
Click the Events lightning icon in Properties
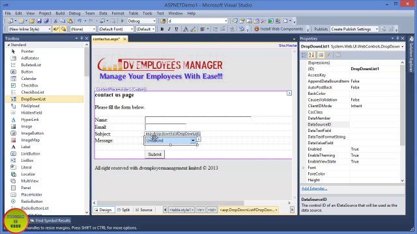(x=328, y=55)
